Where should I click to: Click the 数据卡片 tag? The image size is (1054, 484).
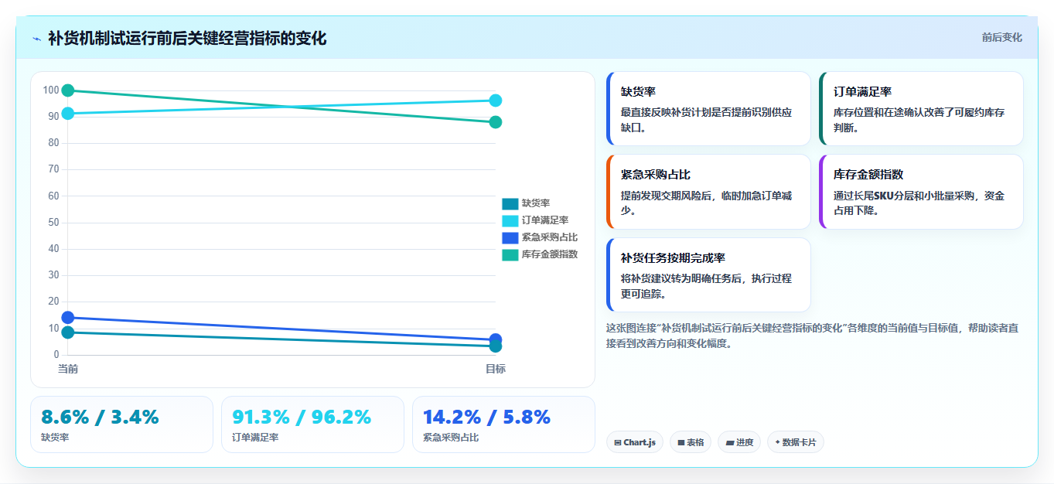click(796, 442)
